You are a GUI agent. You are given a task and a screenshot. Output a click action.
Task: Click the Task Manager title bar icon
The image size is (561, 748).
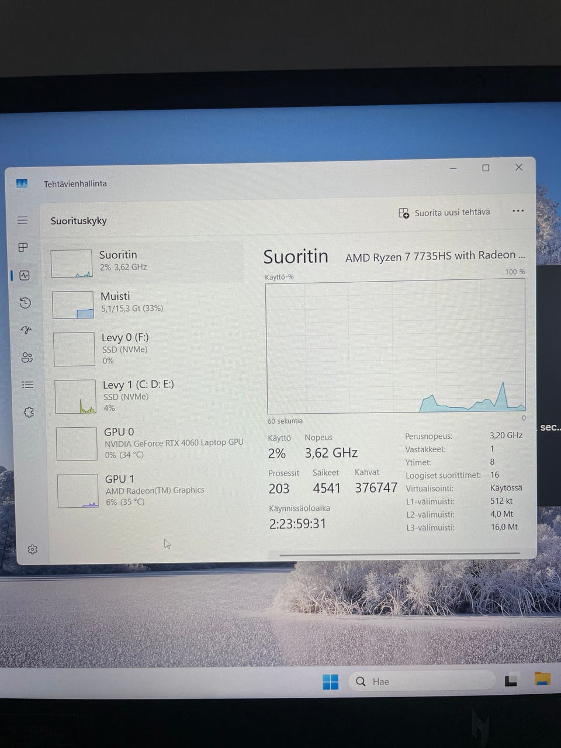click(x=22, y=183)
